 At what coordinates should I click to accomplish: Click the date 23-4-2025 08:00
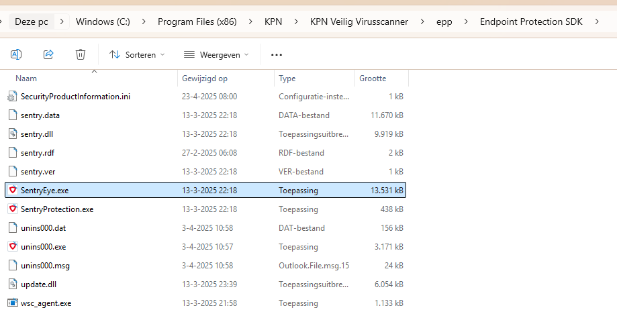coord(209,97)
